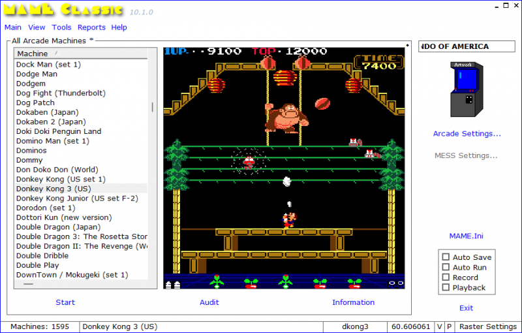Click the 10.1.0 version number
Screen dimensions: 522x333
(x=142, y=12)
